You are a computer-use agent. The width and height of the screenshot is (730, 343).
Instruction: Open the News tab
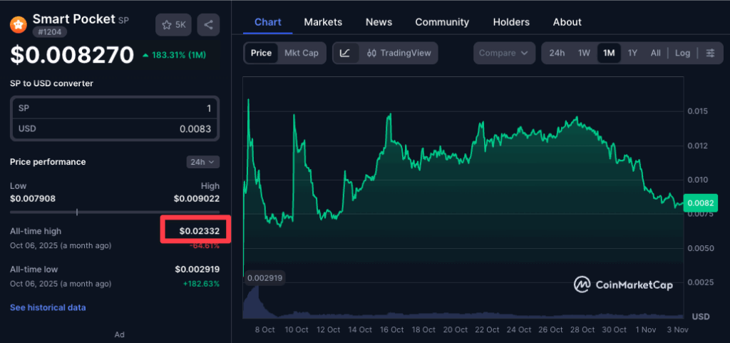(379, 22)
